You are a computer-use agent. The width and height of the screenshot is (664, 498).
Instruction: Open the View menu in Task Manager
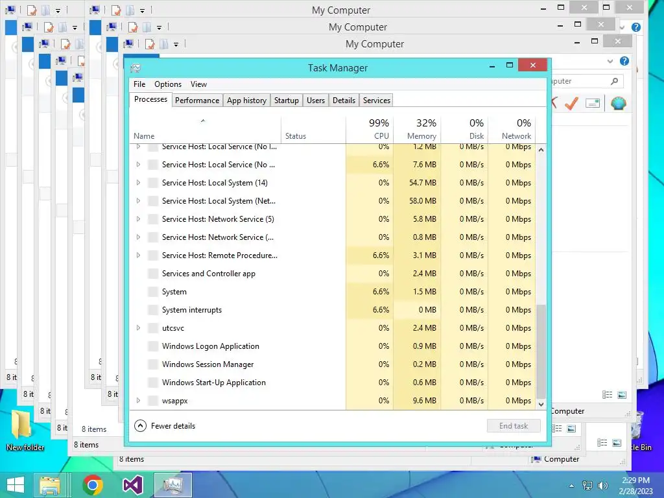click(x=198, y=84)
